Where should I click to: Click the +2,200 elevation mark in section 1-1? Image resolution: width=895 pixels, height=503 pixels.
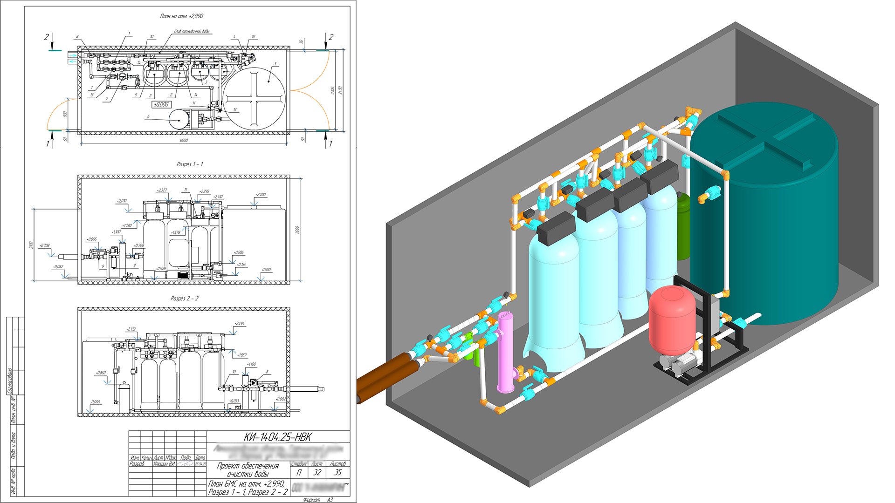(261, 195)
